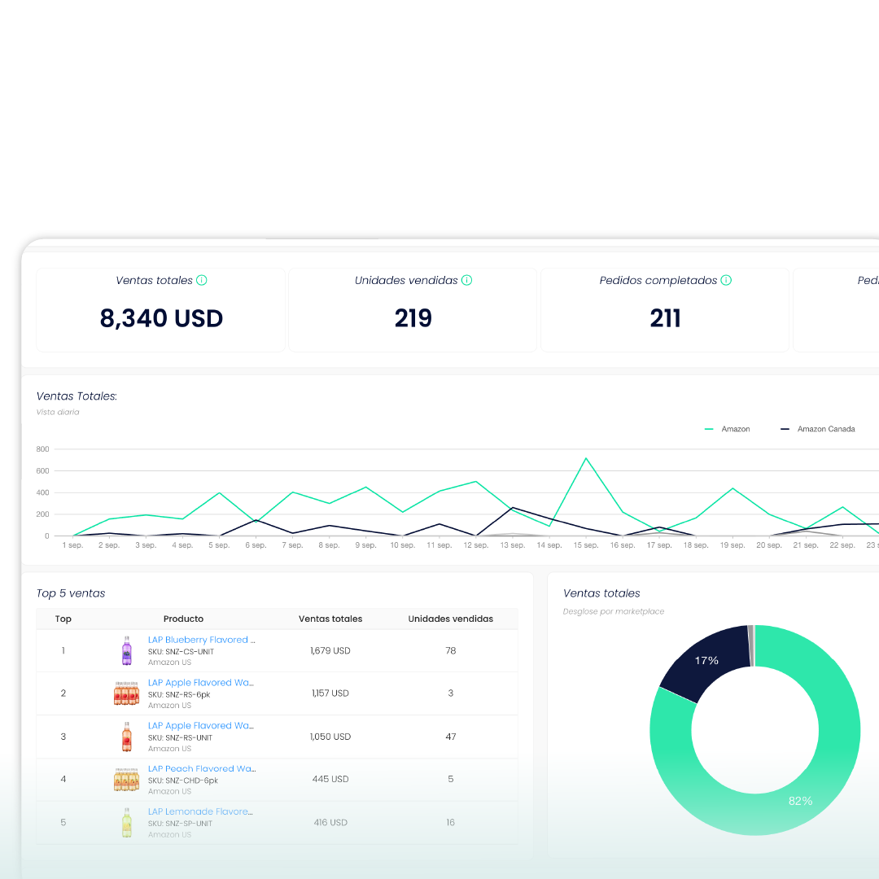The height and width of the screenshot is (879, 879).
Task: Click blueberry bottle product thumbnail
Action: 127,650
